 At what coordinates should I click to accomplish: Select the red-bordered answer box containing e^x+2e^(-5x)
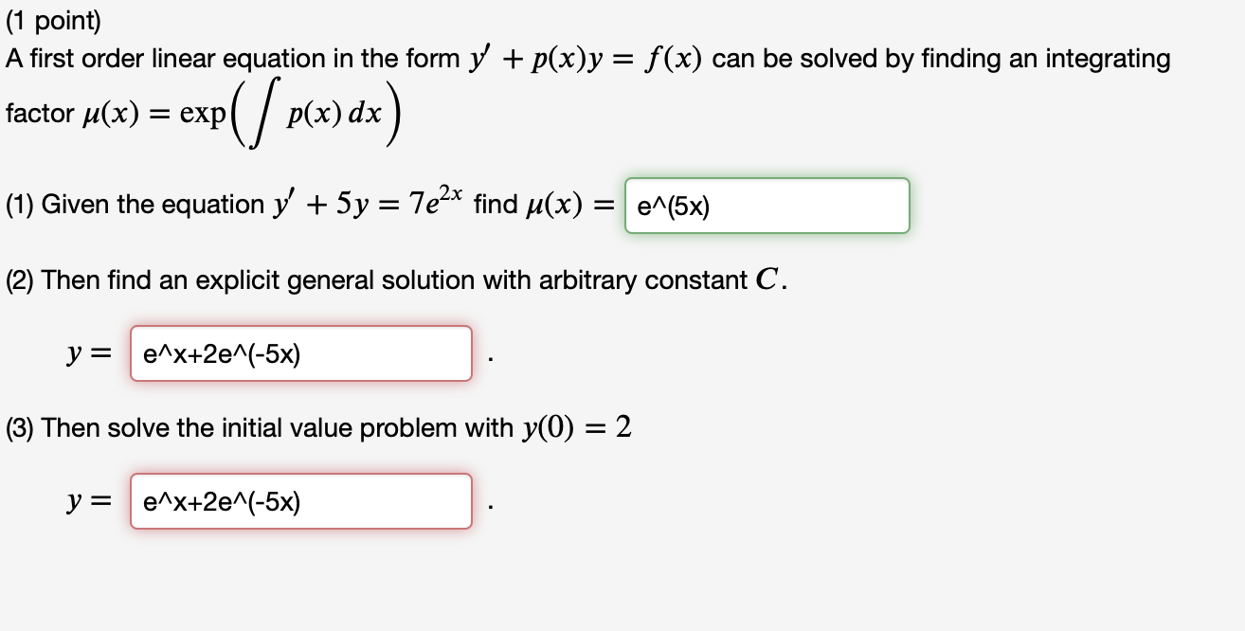click(301, 353)
